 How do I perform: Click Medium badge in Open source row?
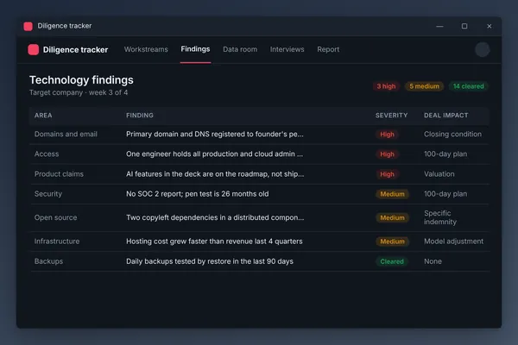pyautogui.click(x=392, y=218)
